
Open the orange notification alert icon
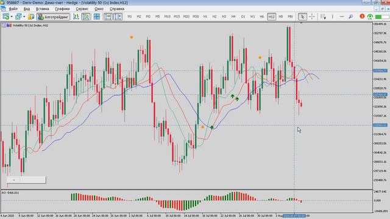point(362,16)
